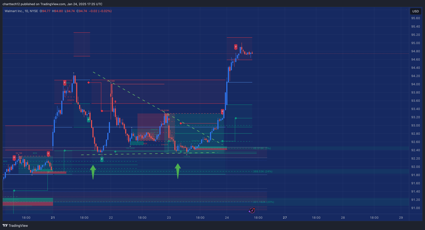Viewport: 425px width, 230px height.
Task: Click the 92.40 price axis label
Action: (x=415, y=150)
